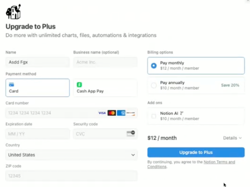Image resolution: width=250 pixels, height=187 pixels.
Task: Select the Pay monthly radio option
Action: coord(154,66)
